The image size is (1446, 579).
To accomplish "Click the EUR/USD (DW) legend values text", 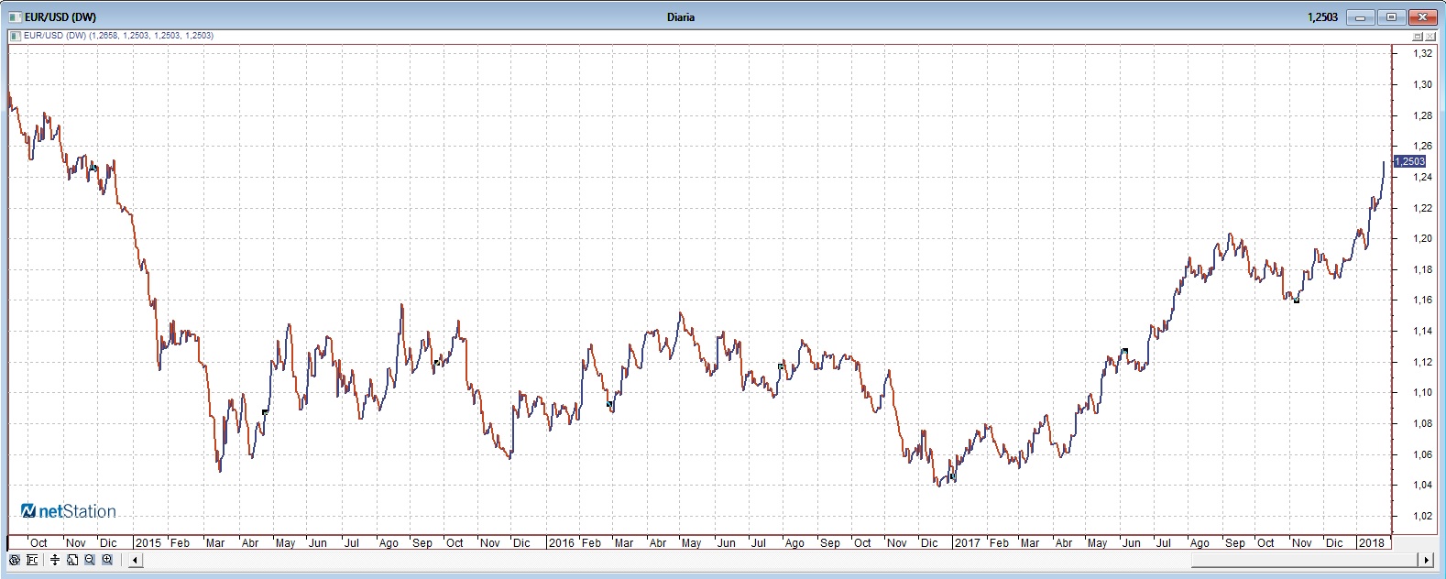I will (118, 36).
